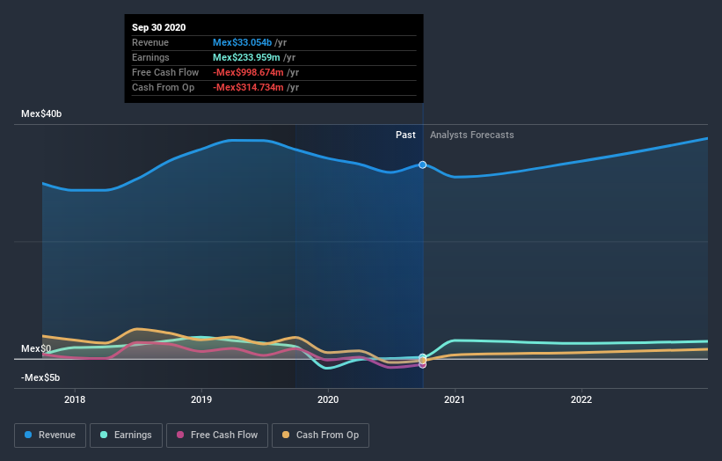Viewport: 722px width, 461px height.
Task: Click the Mex$233.959m earnings value
Action: coord(246,57)
